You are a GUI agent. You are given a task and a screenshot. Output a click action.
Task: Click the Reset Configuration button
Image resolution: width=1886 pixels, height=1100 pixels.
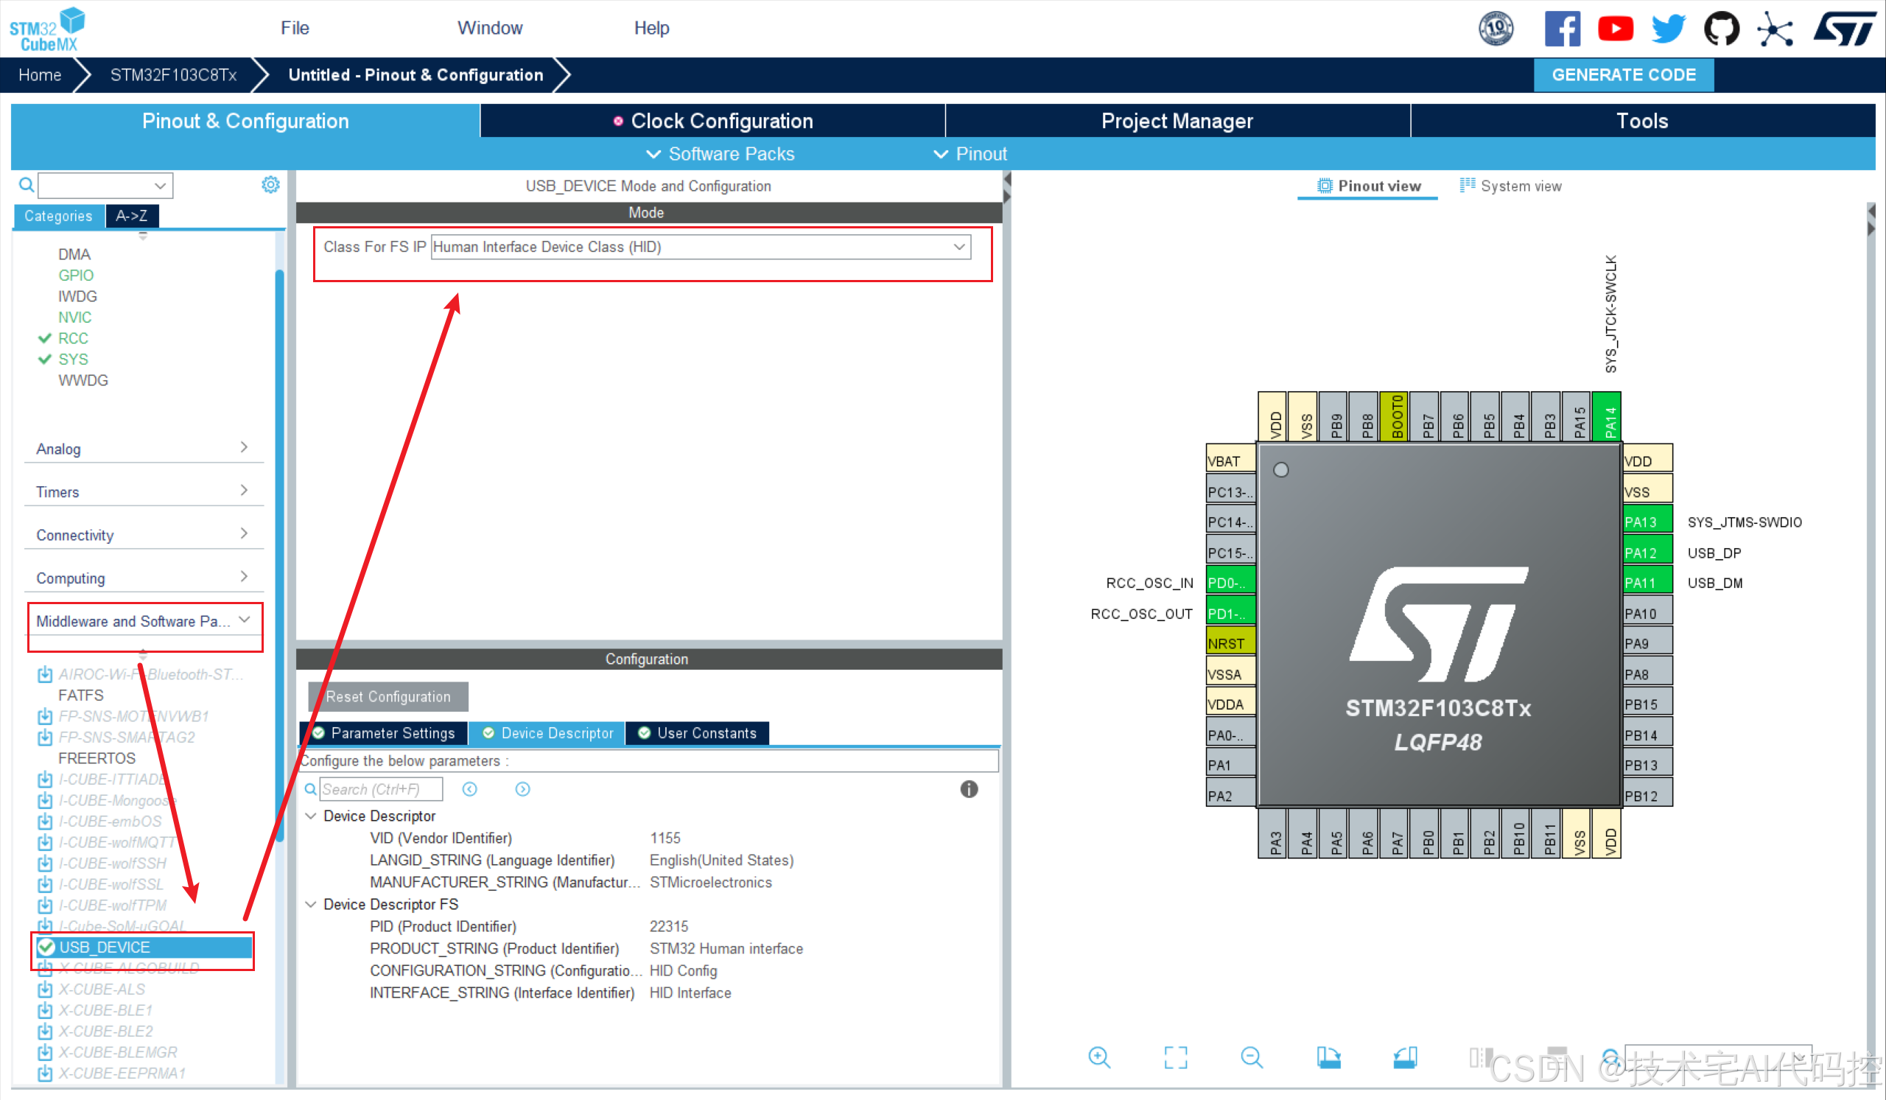(x=385, y=697)
